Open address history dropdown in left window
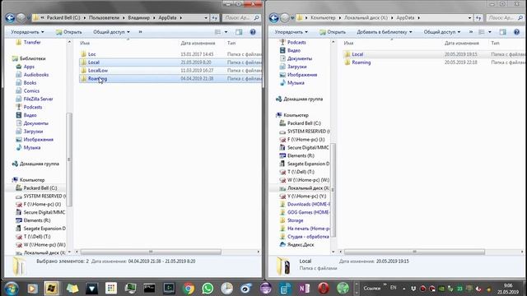The height and width of the screenshot is (296, 527). pyautogui.click(x=206, y=18)
